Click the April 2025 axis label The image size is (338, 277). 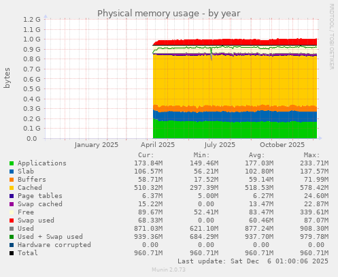pos(158,145)
